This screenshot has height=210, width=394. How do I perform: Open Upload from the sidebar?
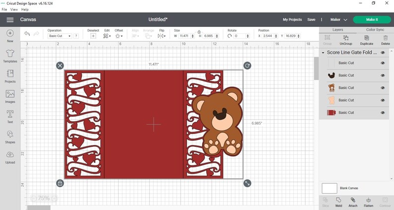(10, 157)
